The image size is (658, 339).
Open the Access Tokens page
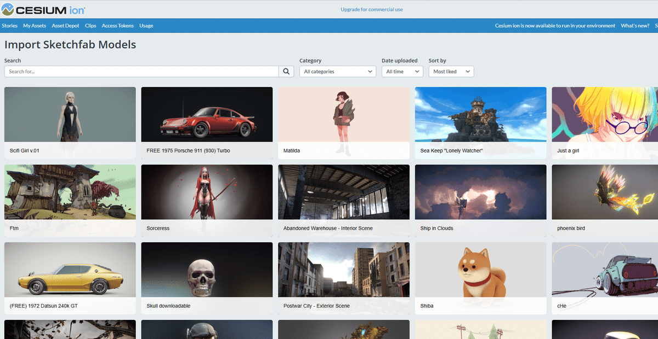(117, 25)
